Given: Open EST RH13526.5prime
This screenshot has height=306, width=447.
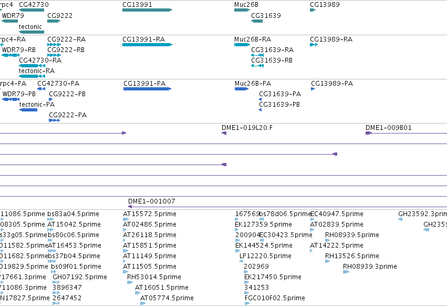Looking at the screenshot, I should [352, 257].
